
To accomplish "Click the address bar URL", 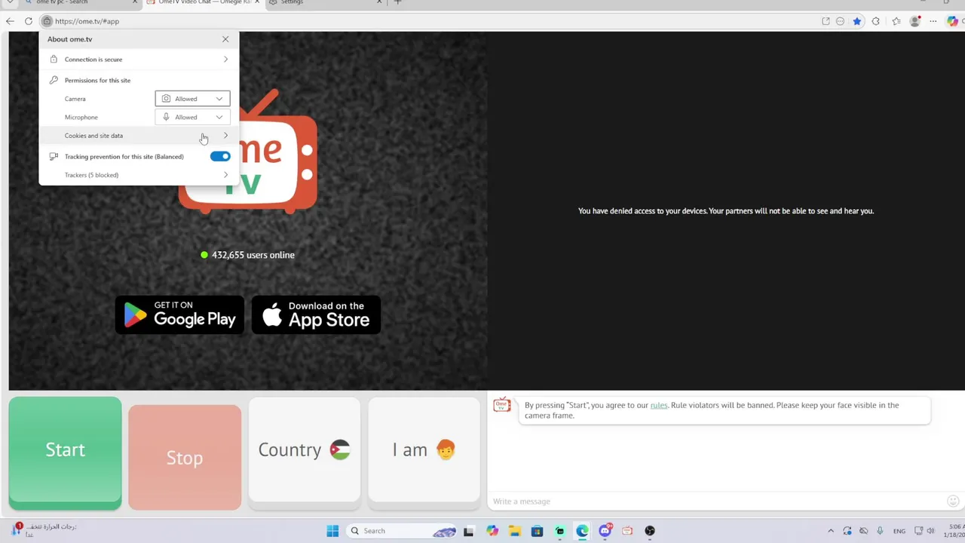I will coord(87,21).
